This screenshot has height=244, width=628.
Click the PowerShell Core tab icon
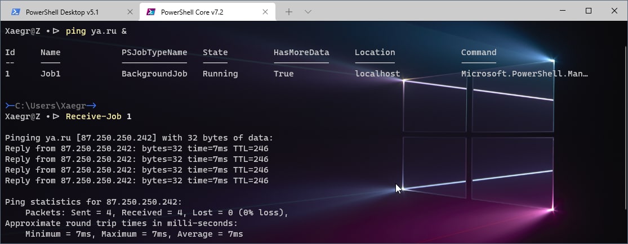tap(151, 12)
